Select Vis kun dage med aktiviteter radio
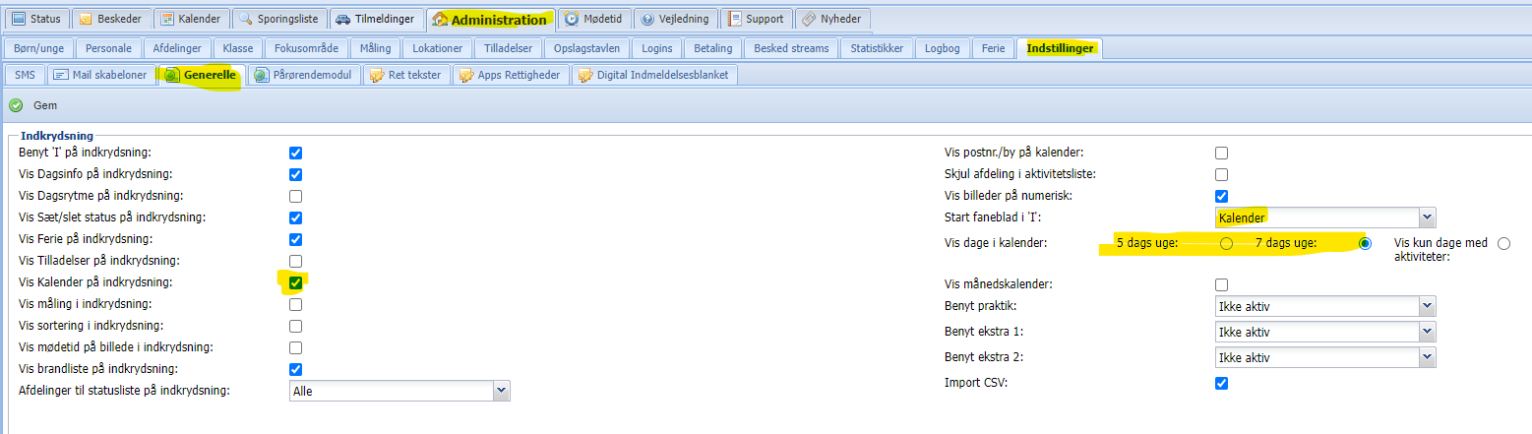 pyautogui.click(x=1503, y=243)
